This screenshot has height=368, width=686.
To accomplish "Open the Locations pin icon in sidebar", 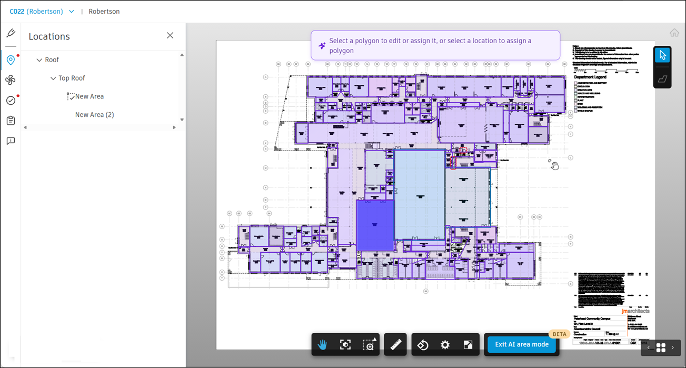I will [x=11, y=60].
